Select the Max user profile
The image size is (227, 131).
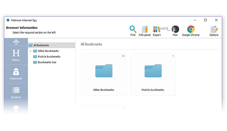pyautogui.click(x=175, y=31)
